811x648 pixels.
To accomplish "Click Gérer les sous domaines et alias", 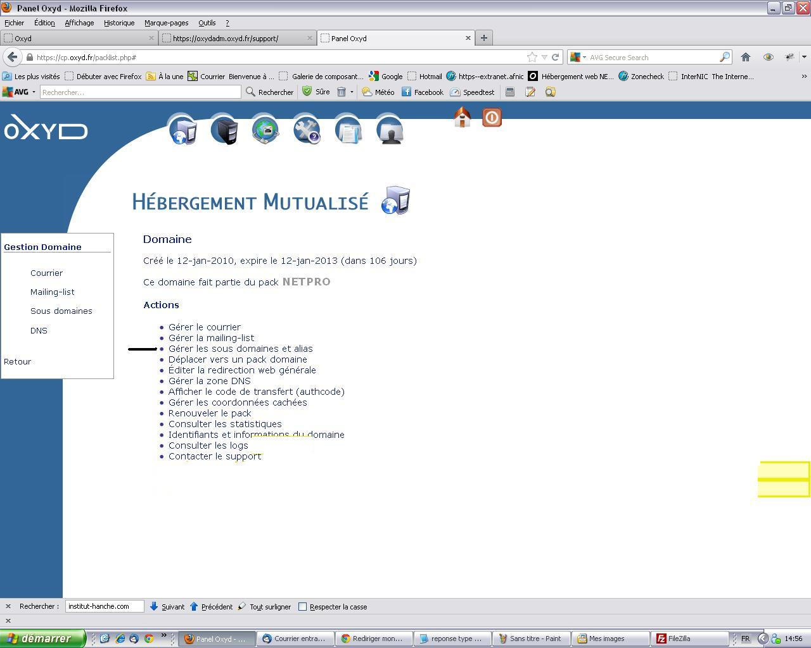I will click(241, 349).
